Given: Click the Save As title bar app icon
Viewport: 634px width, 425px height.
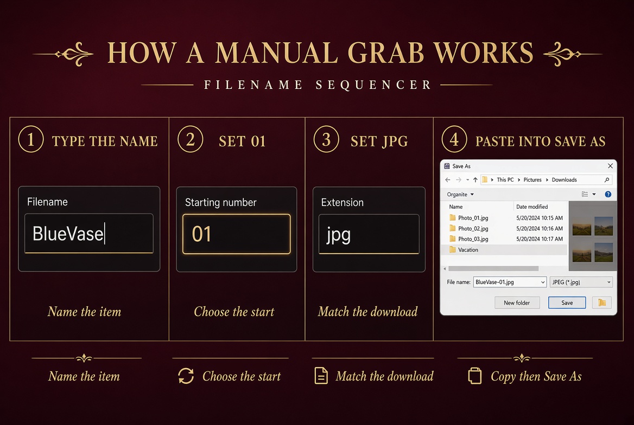Looking at the screenshot, I should tap(447, 166).
